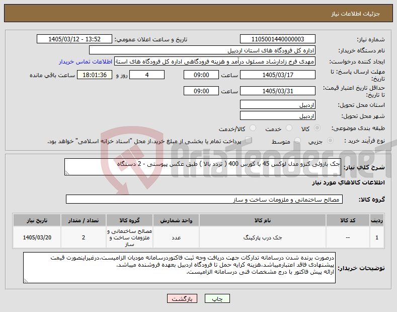Click the general description textarea about جک بازوئی
The height and width of the screenshot is (312, 397).
(x=203, y=167)
